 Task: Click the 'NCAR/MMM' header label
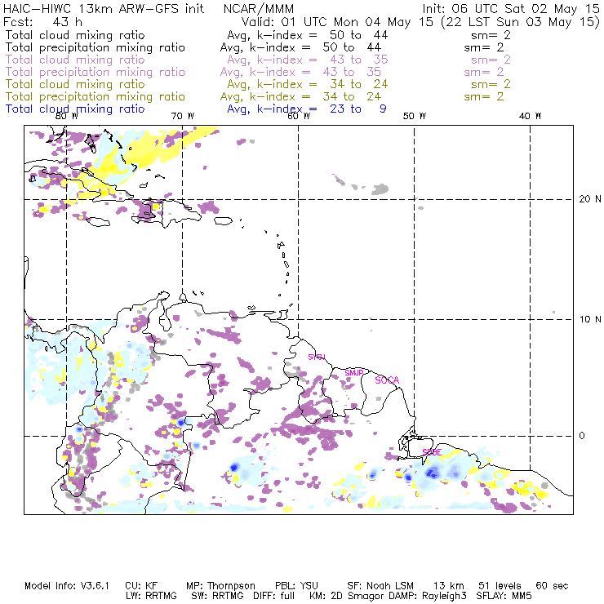pos(259,8)
